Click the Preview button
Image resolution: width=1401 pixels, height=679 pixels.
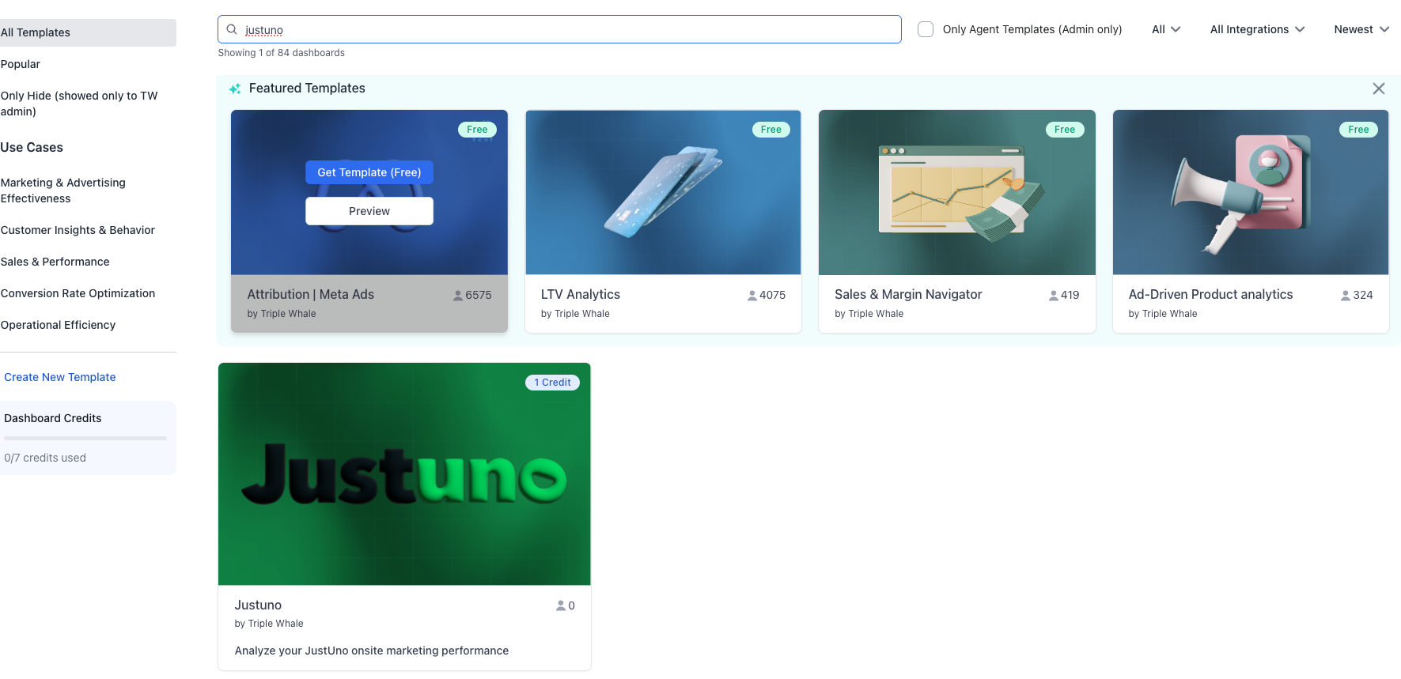[x=369, y=211]
